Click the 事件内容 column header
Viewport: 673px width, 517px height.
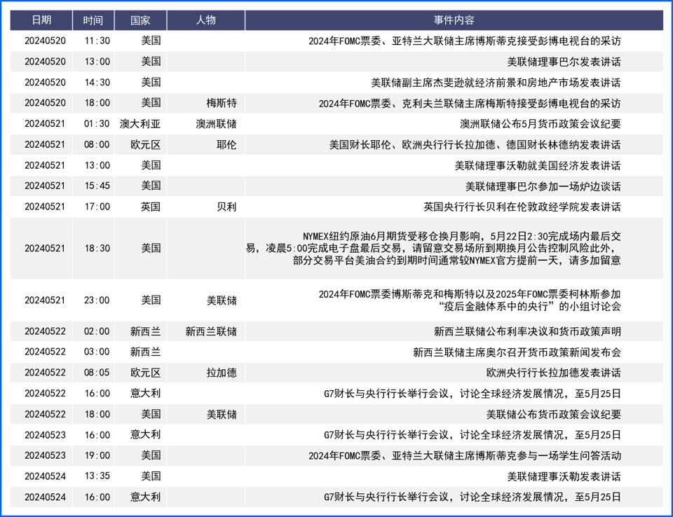(x=454, y=20)
